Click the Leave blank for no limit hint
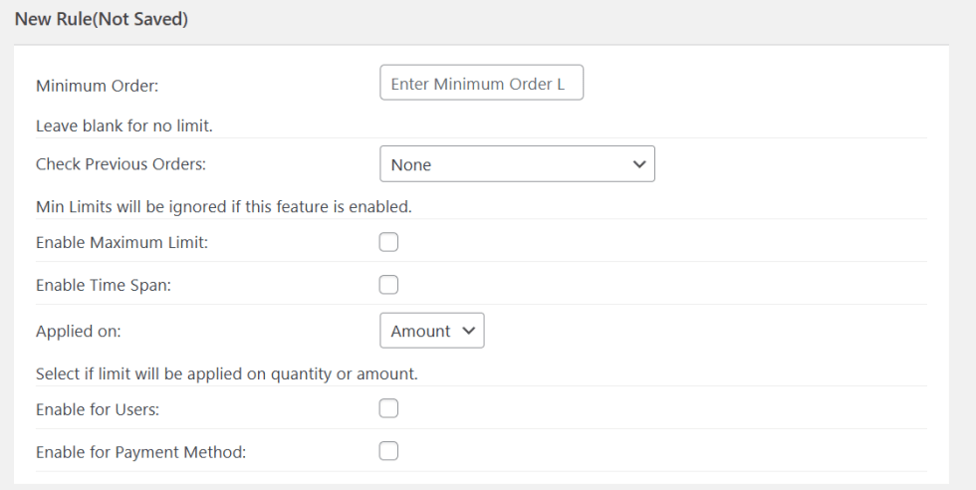The height and width of the screenshot is (490, 976). (124, 126)
